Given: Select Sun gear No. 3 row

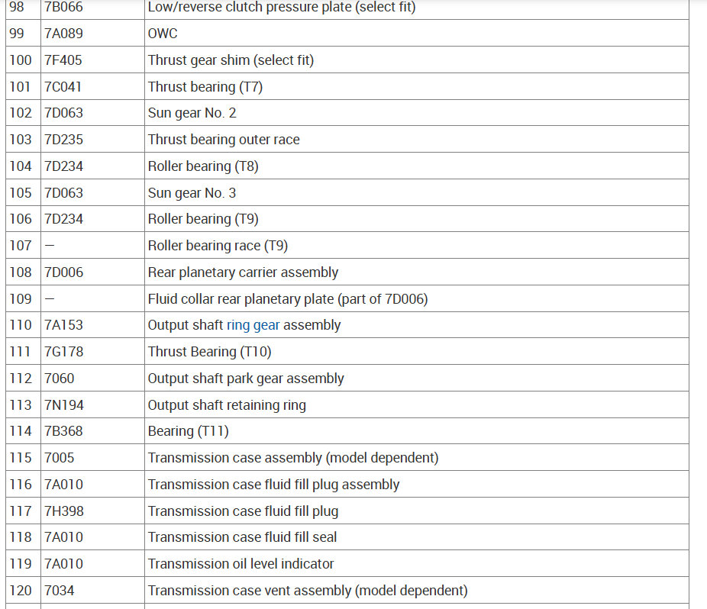Looking at the screenshot, I should click(x=192, y=193).
